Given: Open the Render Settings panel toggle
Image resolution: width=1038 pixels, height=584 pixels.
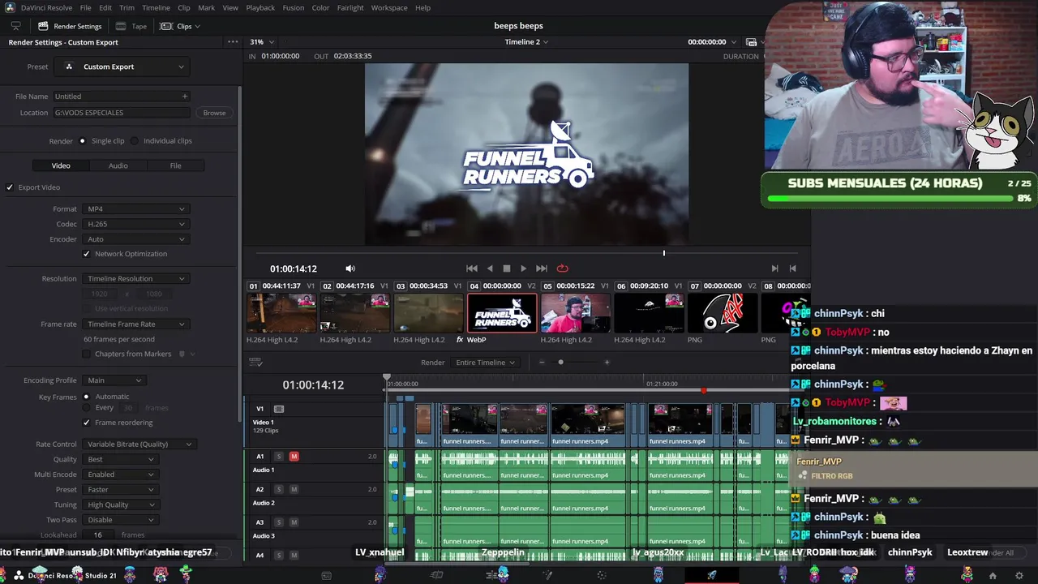Looking at the screenshot, I should tap(70, 26).
